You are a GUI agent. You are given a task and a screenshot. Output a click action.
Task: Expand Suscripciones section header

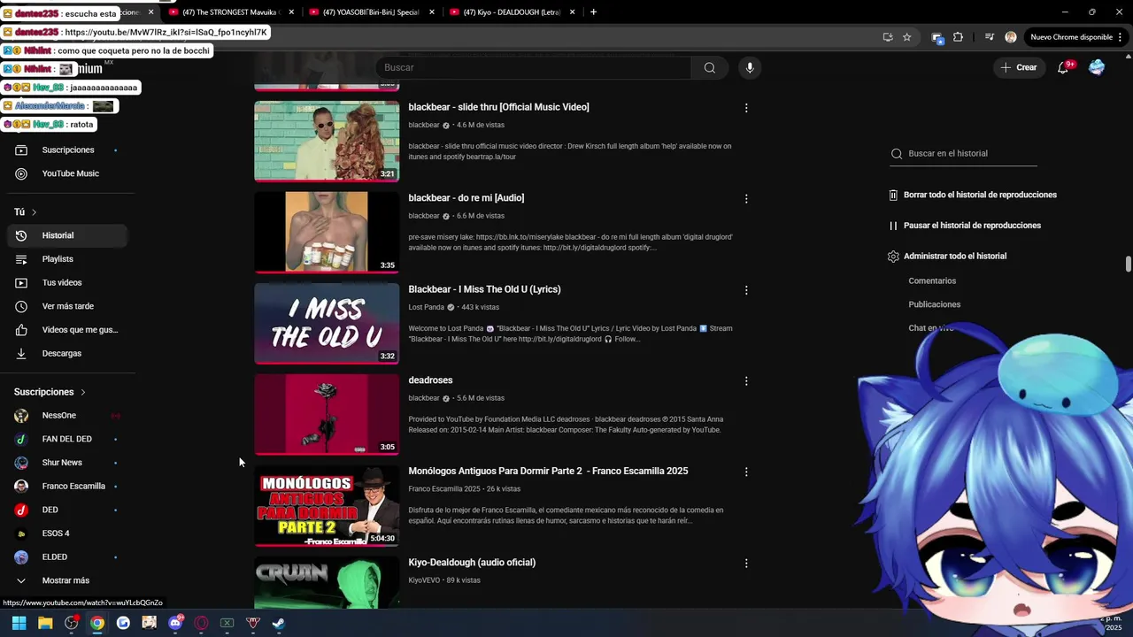pyautogui.click(x=50, y=392)
